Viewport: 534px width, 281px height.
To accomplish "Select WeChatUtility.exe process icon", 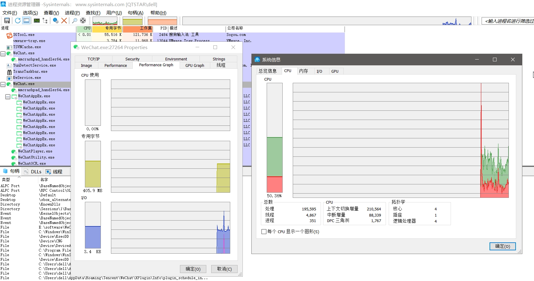I will (14, 158).
